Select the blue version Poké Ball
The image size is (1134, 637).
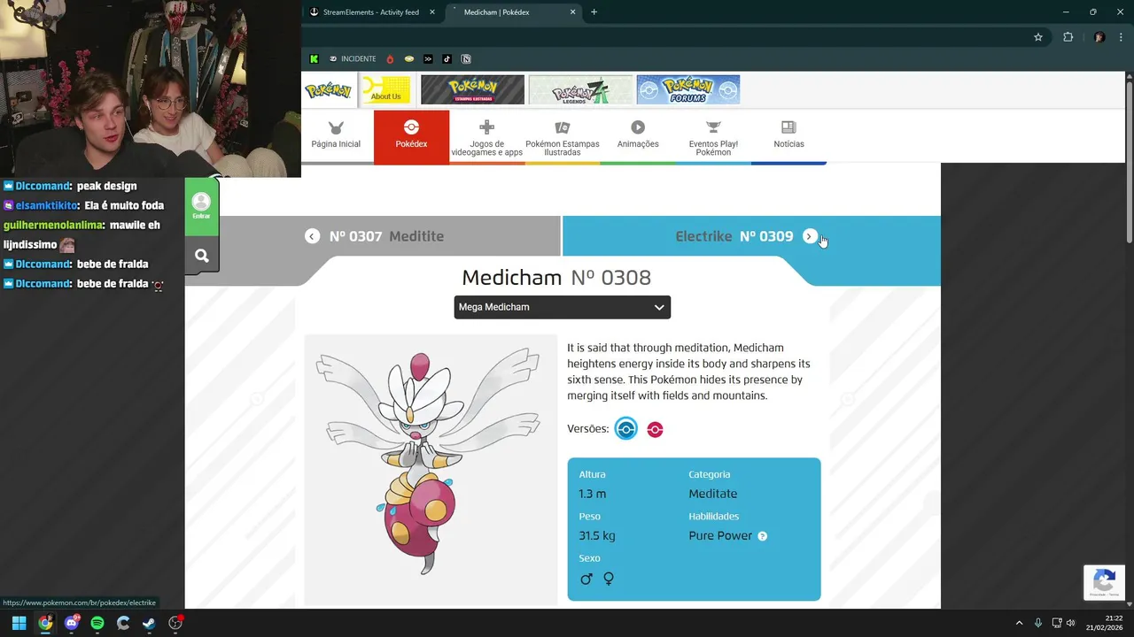tap(626, 429)
